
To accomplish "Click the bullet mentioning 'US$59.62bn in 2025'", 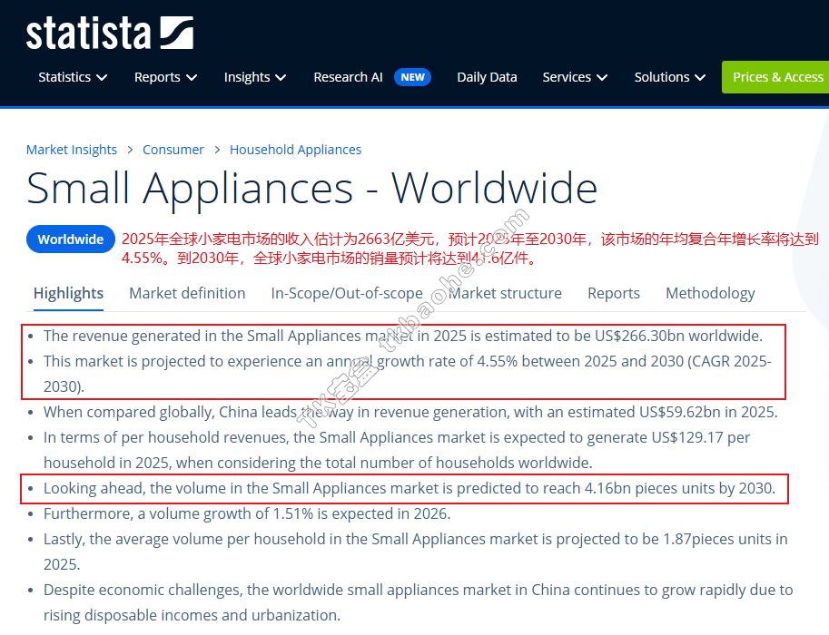I will point(410,412).
